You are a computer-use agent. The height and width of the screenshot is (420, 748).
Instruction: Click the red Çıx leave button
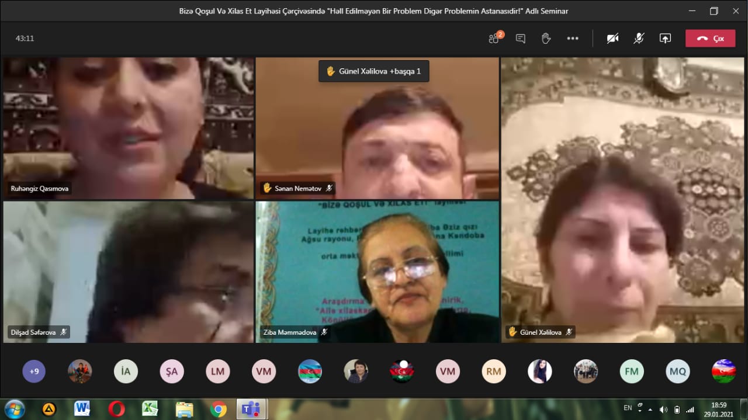tap(710, 39)
